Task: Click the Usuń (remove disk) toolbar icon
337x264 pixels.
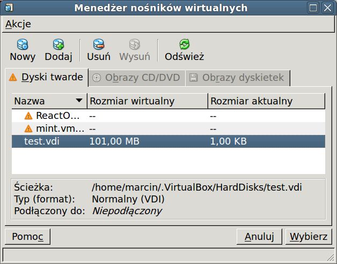Action: click(99, 44)
